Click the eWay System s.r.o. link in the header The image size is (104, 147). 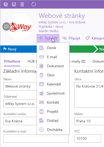point(52,22)
